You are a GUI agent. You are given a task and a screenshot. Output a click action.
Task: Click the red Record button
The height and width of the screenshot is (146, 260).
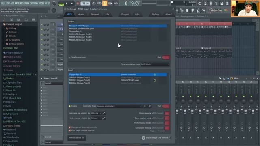78,4
